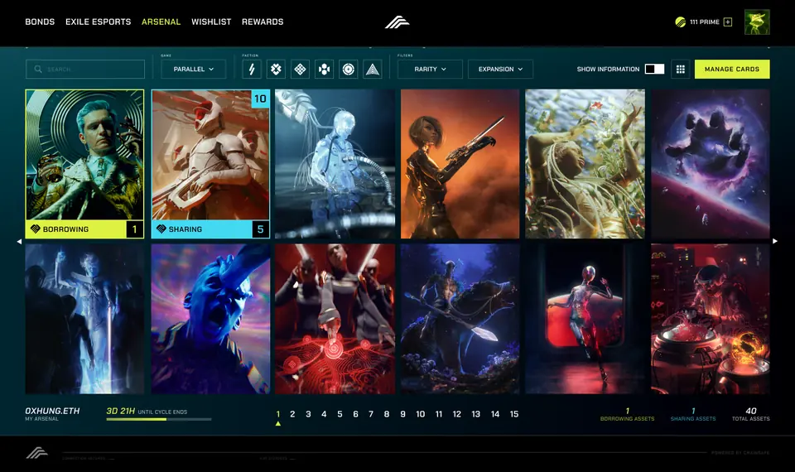Click the Manage Cards button

click(732, 69)
